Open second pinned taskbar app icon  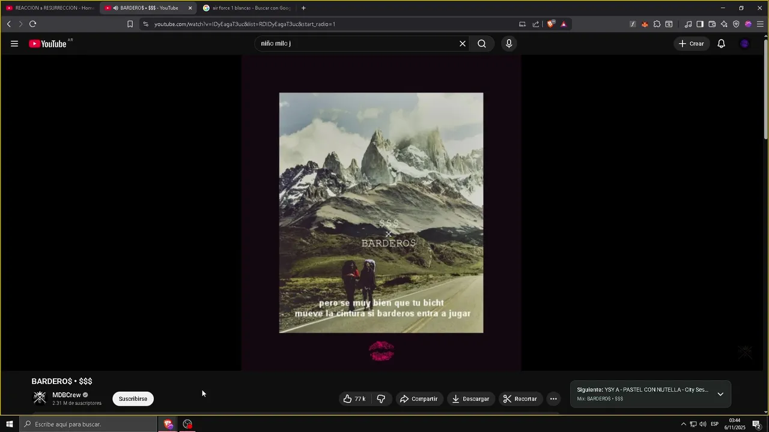point(187,424)
